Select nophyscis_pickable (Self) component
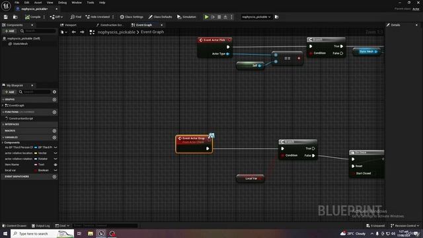The width and height of the screenshot is (423, 238). (x=24, y=38)
